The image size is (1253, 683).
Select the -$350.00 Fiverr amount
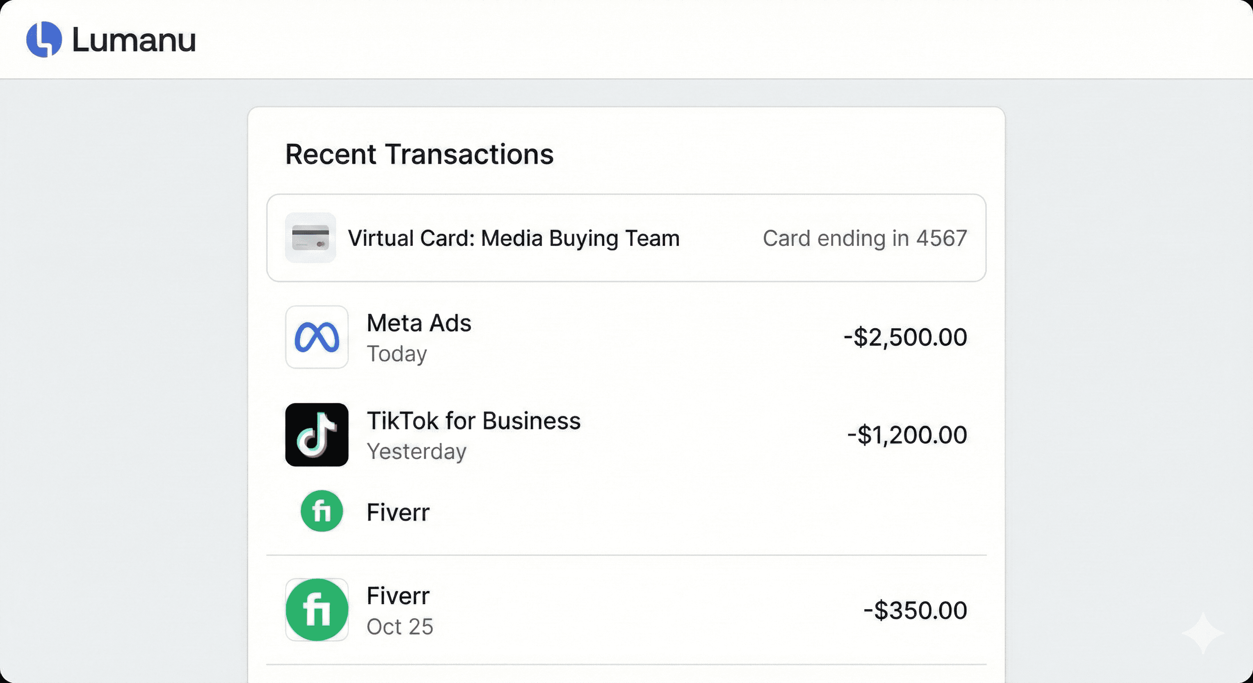915,611
